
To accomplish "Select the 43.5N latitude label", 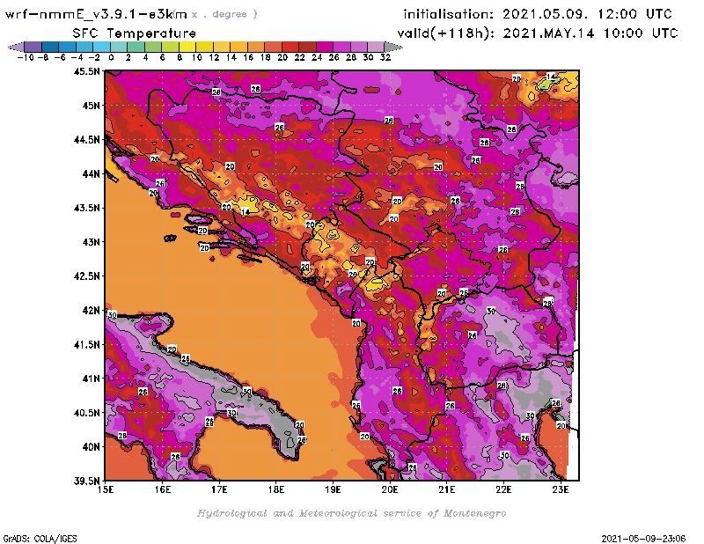I will 86,208.
